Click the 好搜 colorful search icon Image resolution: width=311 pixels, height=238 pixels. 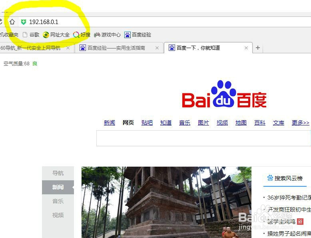tap(76, 35)
